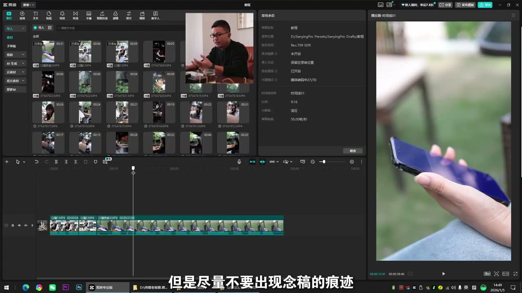The image size is (522, 293).
Task: Open the 智能包装 smart packaging icon
Action: [x=102, y=15]
